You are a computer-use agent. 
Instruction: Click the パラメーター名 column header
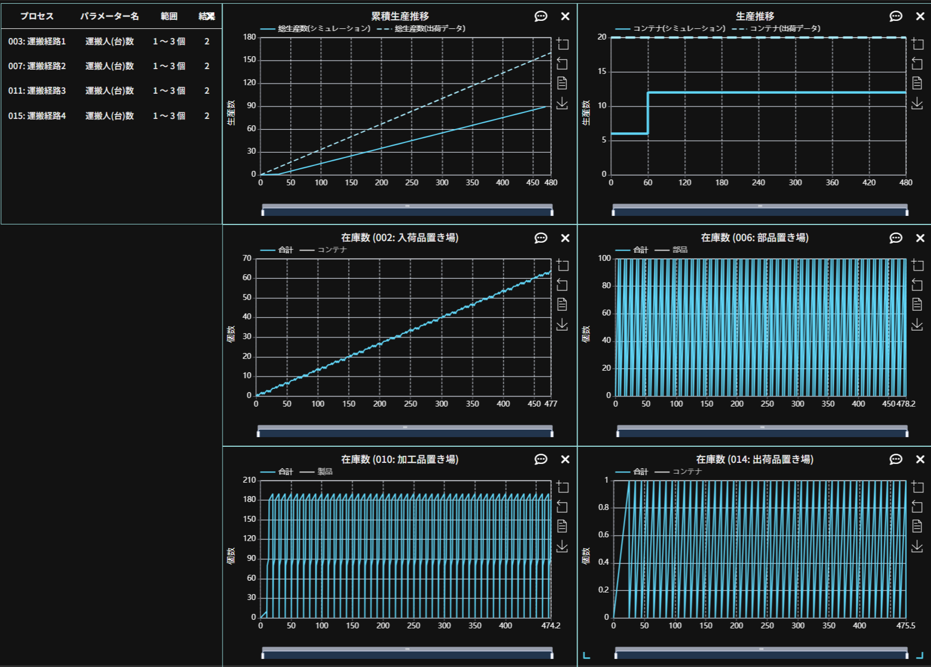click(x=109, y=17)
